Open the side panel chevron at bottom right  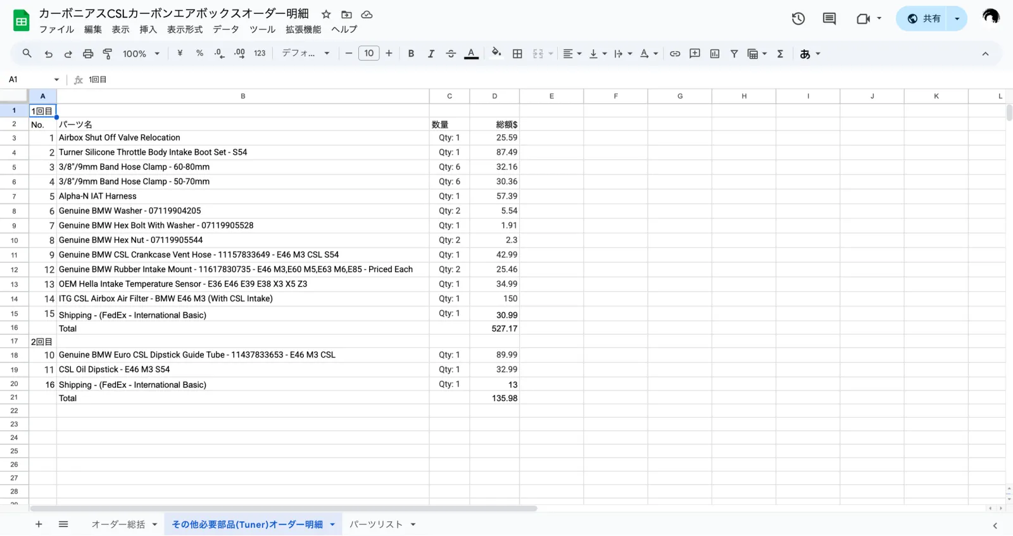point(995,525)
